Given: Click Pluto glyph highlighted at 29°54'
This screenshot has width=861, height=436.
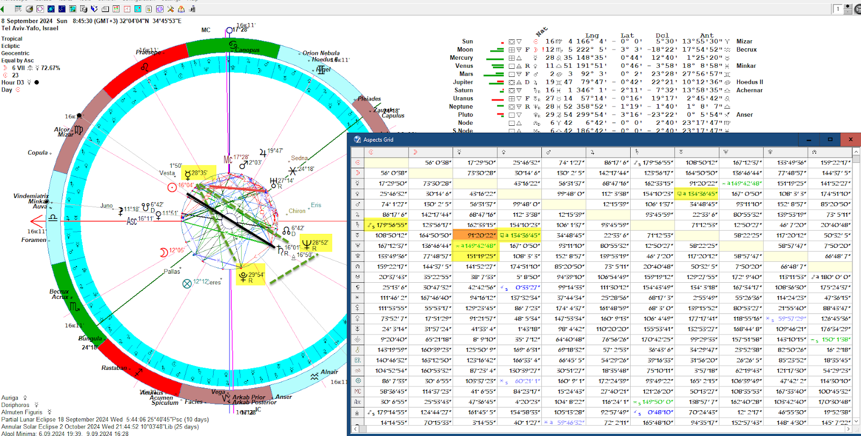Looking at the screenshot, I should 243,277.
